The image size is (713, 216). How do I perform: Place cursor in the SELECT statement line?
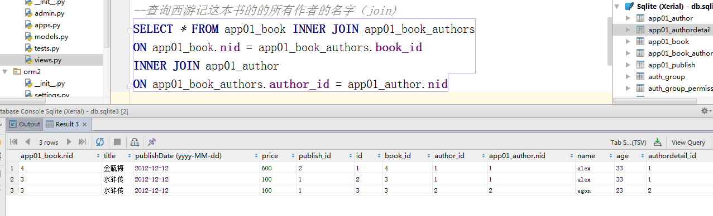(304, 30)
